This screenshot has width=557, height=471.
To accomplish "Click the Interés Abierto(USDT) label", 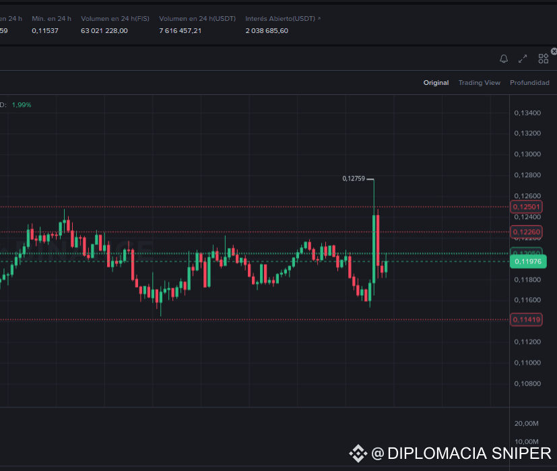I will pyautogui.click(x=280, y=18).
